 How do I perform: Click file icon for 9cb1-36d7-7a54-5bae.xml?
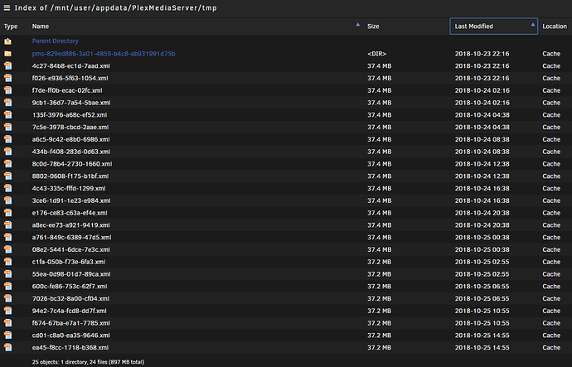(7, 103)
